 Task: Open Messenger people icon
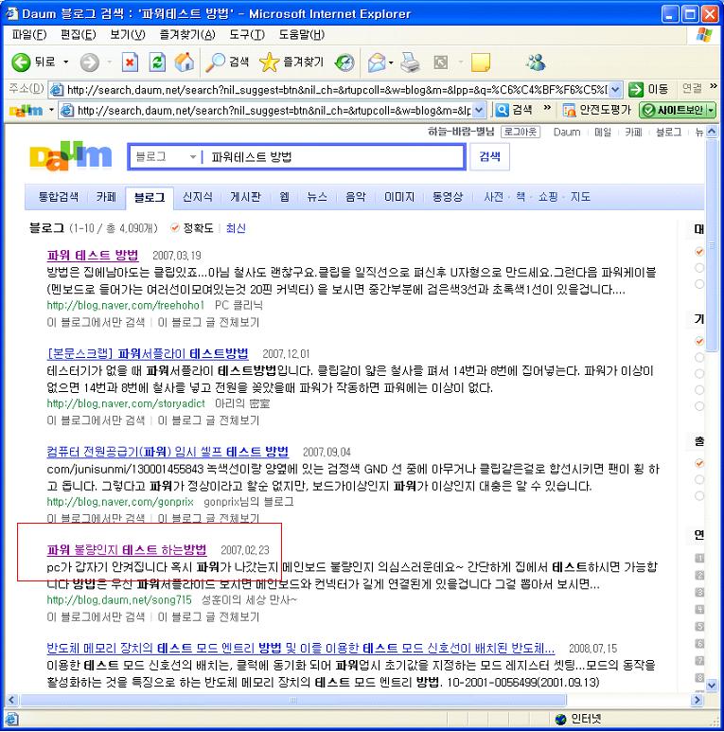pos(536,62)
